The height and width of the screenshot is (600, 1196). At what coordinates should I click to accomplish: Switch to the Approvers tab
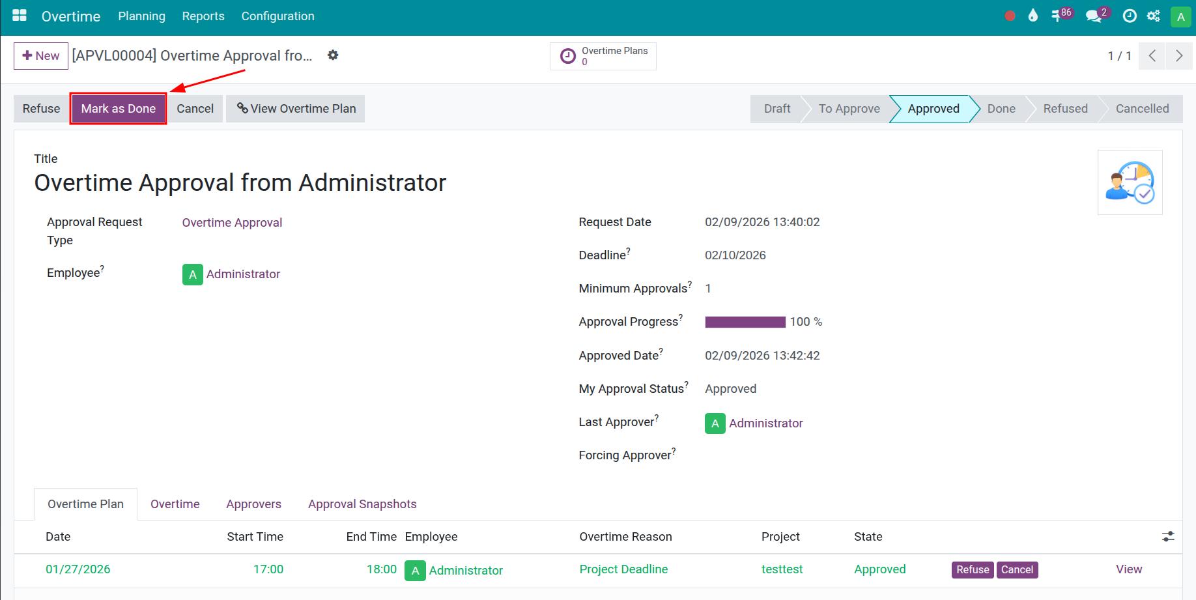point(253,504)
